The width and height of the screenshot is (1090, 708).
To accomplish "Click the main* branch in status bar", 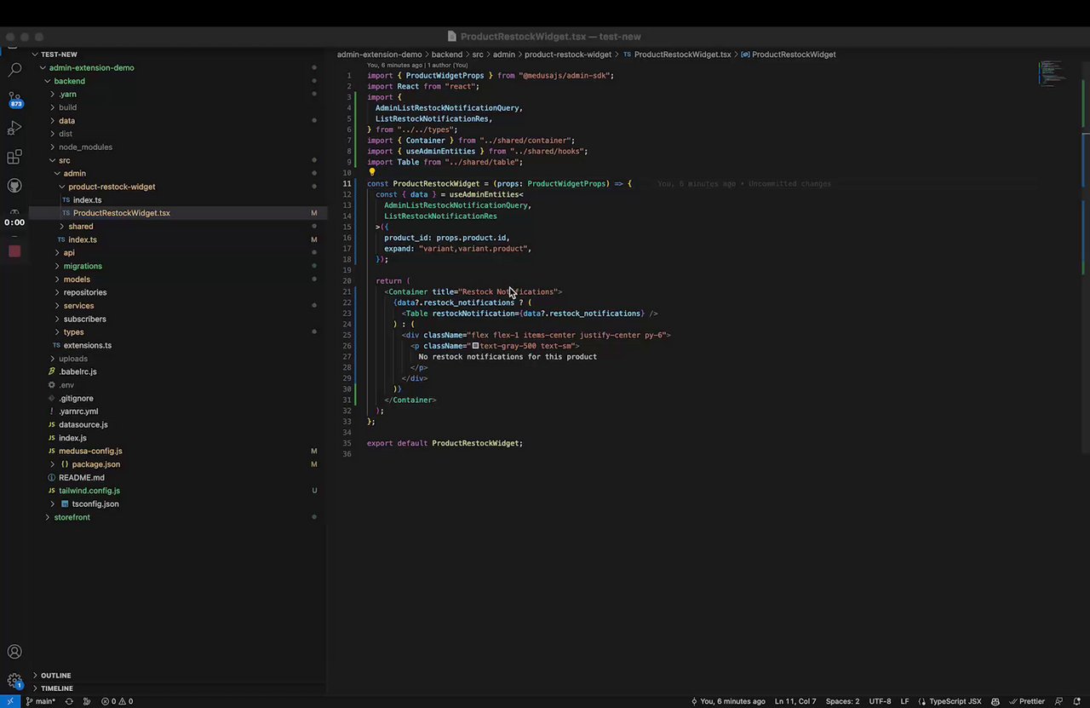I will tap(41, 701).
